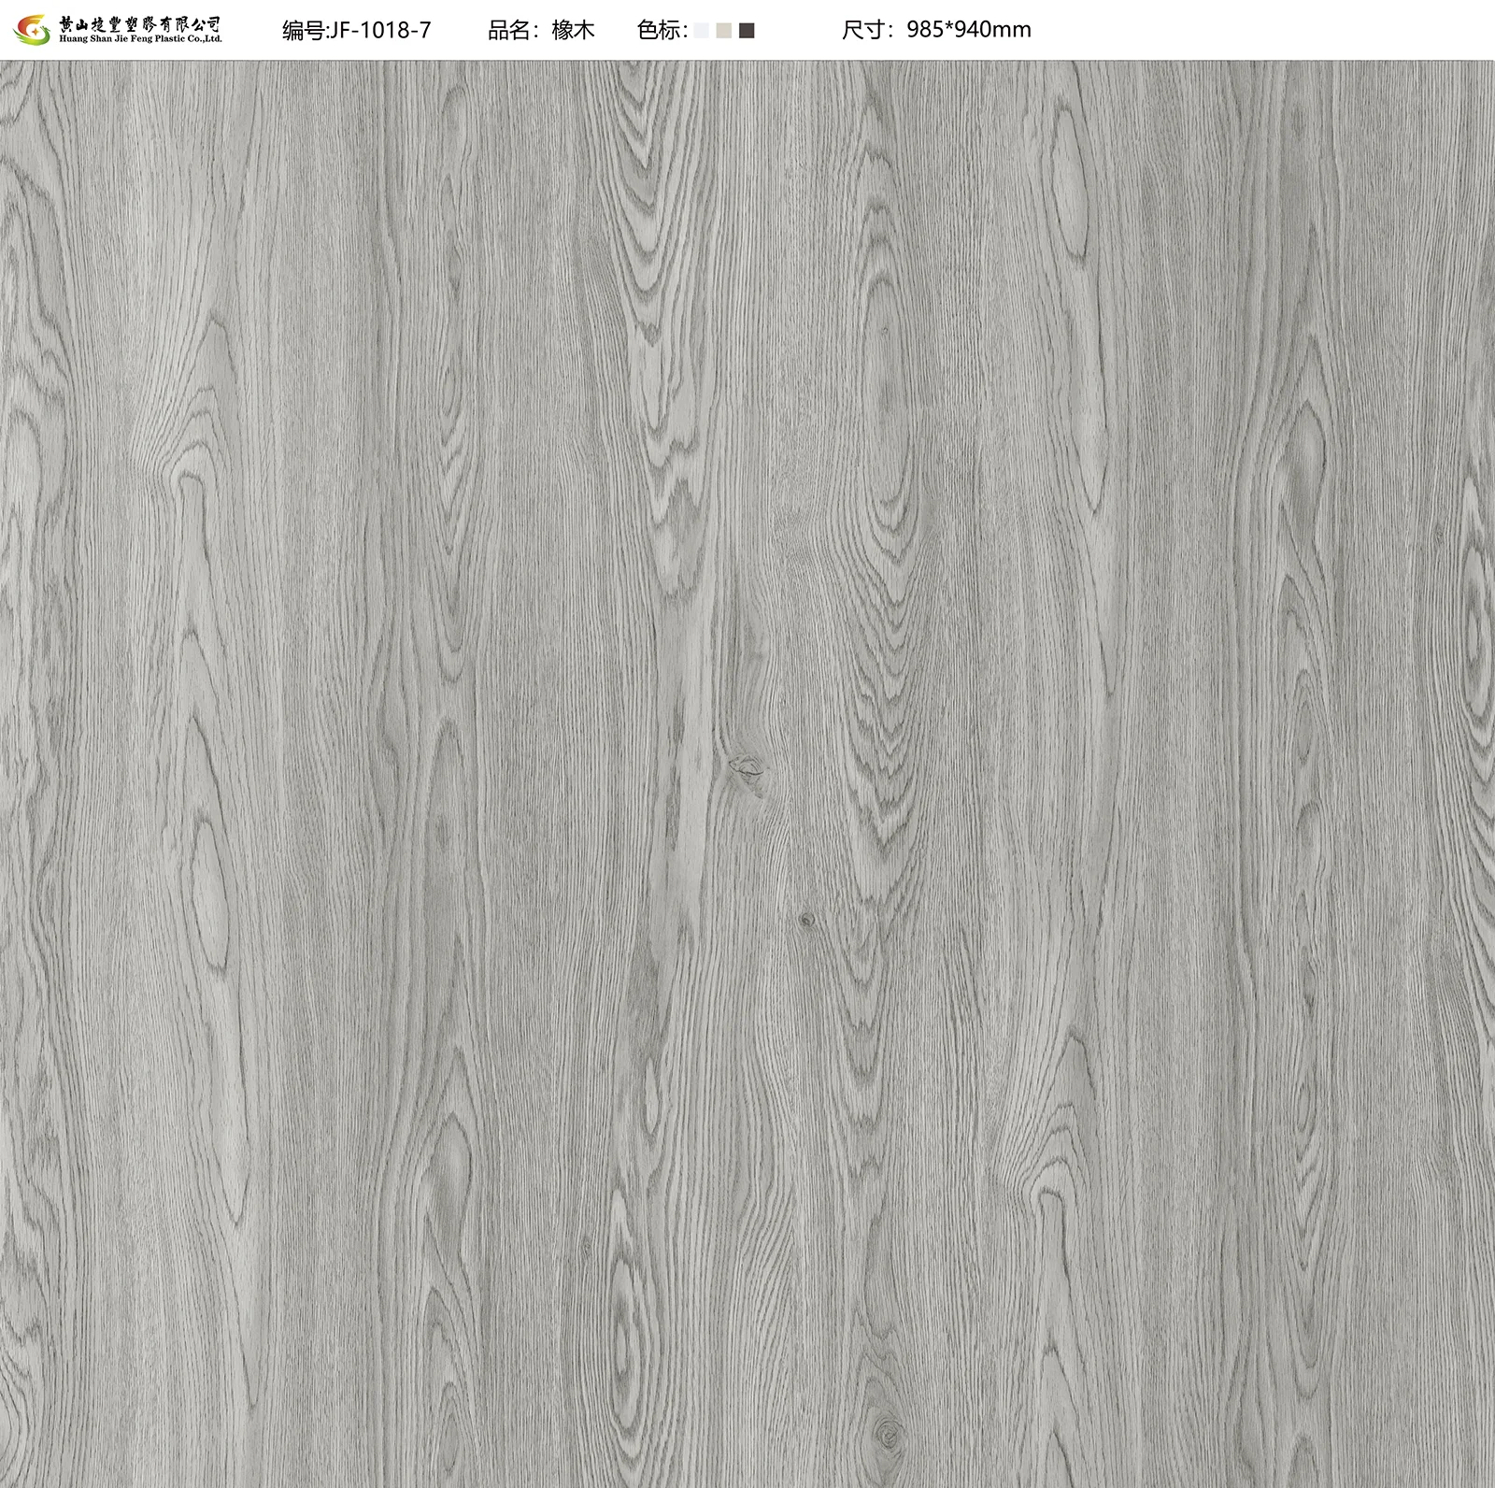Select the product code JF-1018-7

pos(381,31)
